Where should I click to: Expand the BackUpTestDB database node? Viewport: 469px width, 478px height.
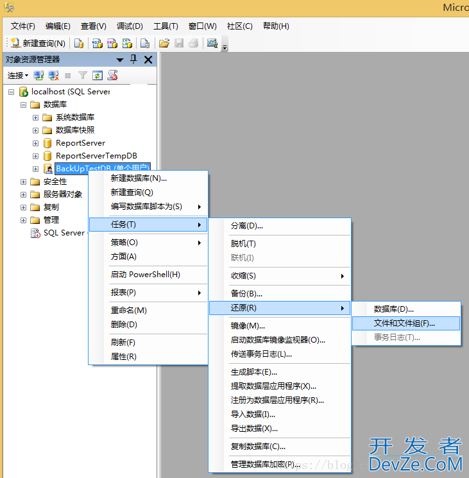coord(36,169)
